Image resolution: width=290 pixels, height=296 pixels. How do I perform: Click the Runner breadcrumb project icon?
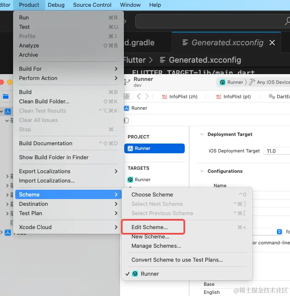(x=127, y=108)
